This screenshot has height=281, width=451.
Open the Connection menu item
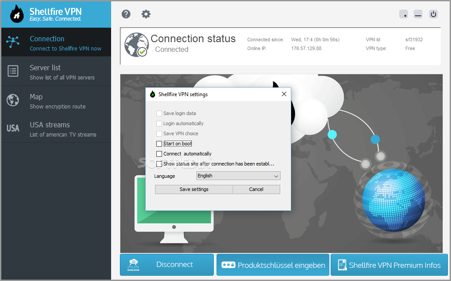click(x=56, y=42)
